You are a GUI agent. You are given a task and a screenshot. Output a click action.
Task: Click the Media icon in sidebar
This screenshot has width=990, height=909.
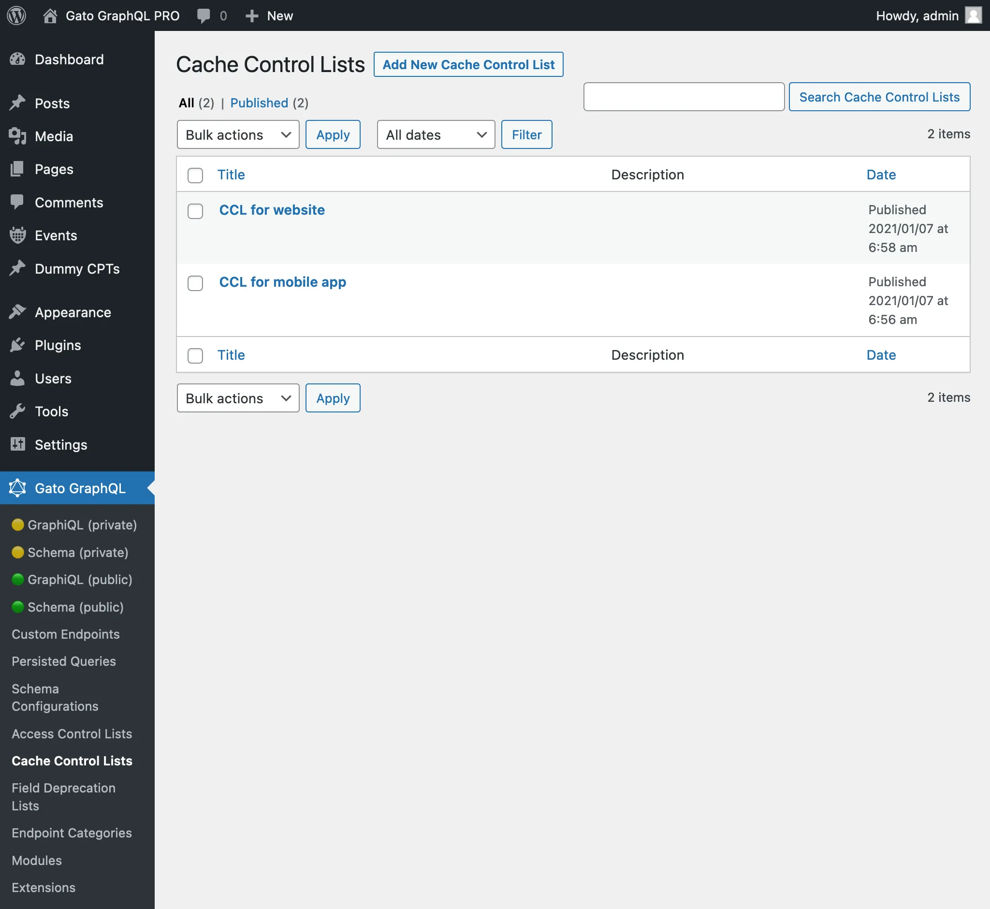pos(18,136)
